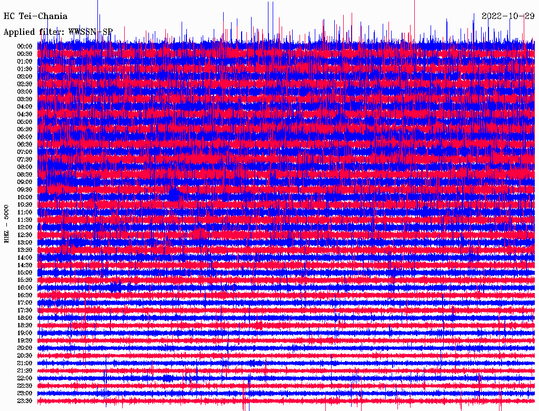The image size is (539, 411).
Task: Select the 11:30 time label
Action: click(x=25, y=220)
